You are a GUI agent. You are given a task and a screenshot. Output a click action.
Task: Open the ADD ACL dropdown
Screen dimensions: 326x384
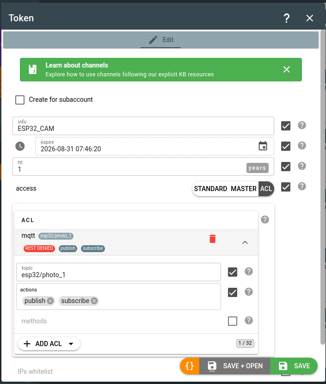coord(71,344)
